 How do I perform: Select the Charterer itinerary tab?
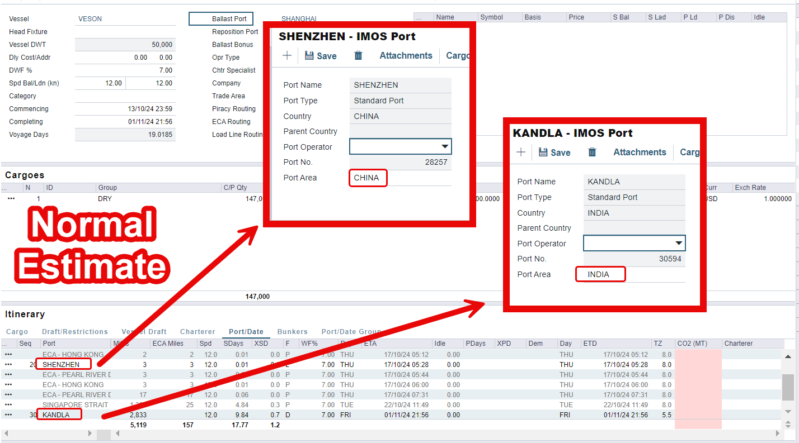[198, 332]
